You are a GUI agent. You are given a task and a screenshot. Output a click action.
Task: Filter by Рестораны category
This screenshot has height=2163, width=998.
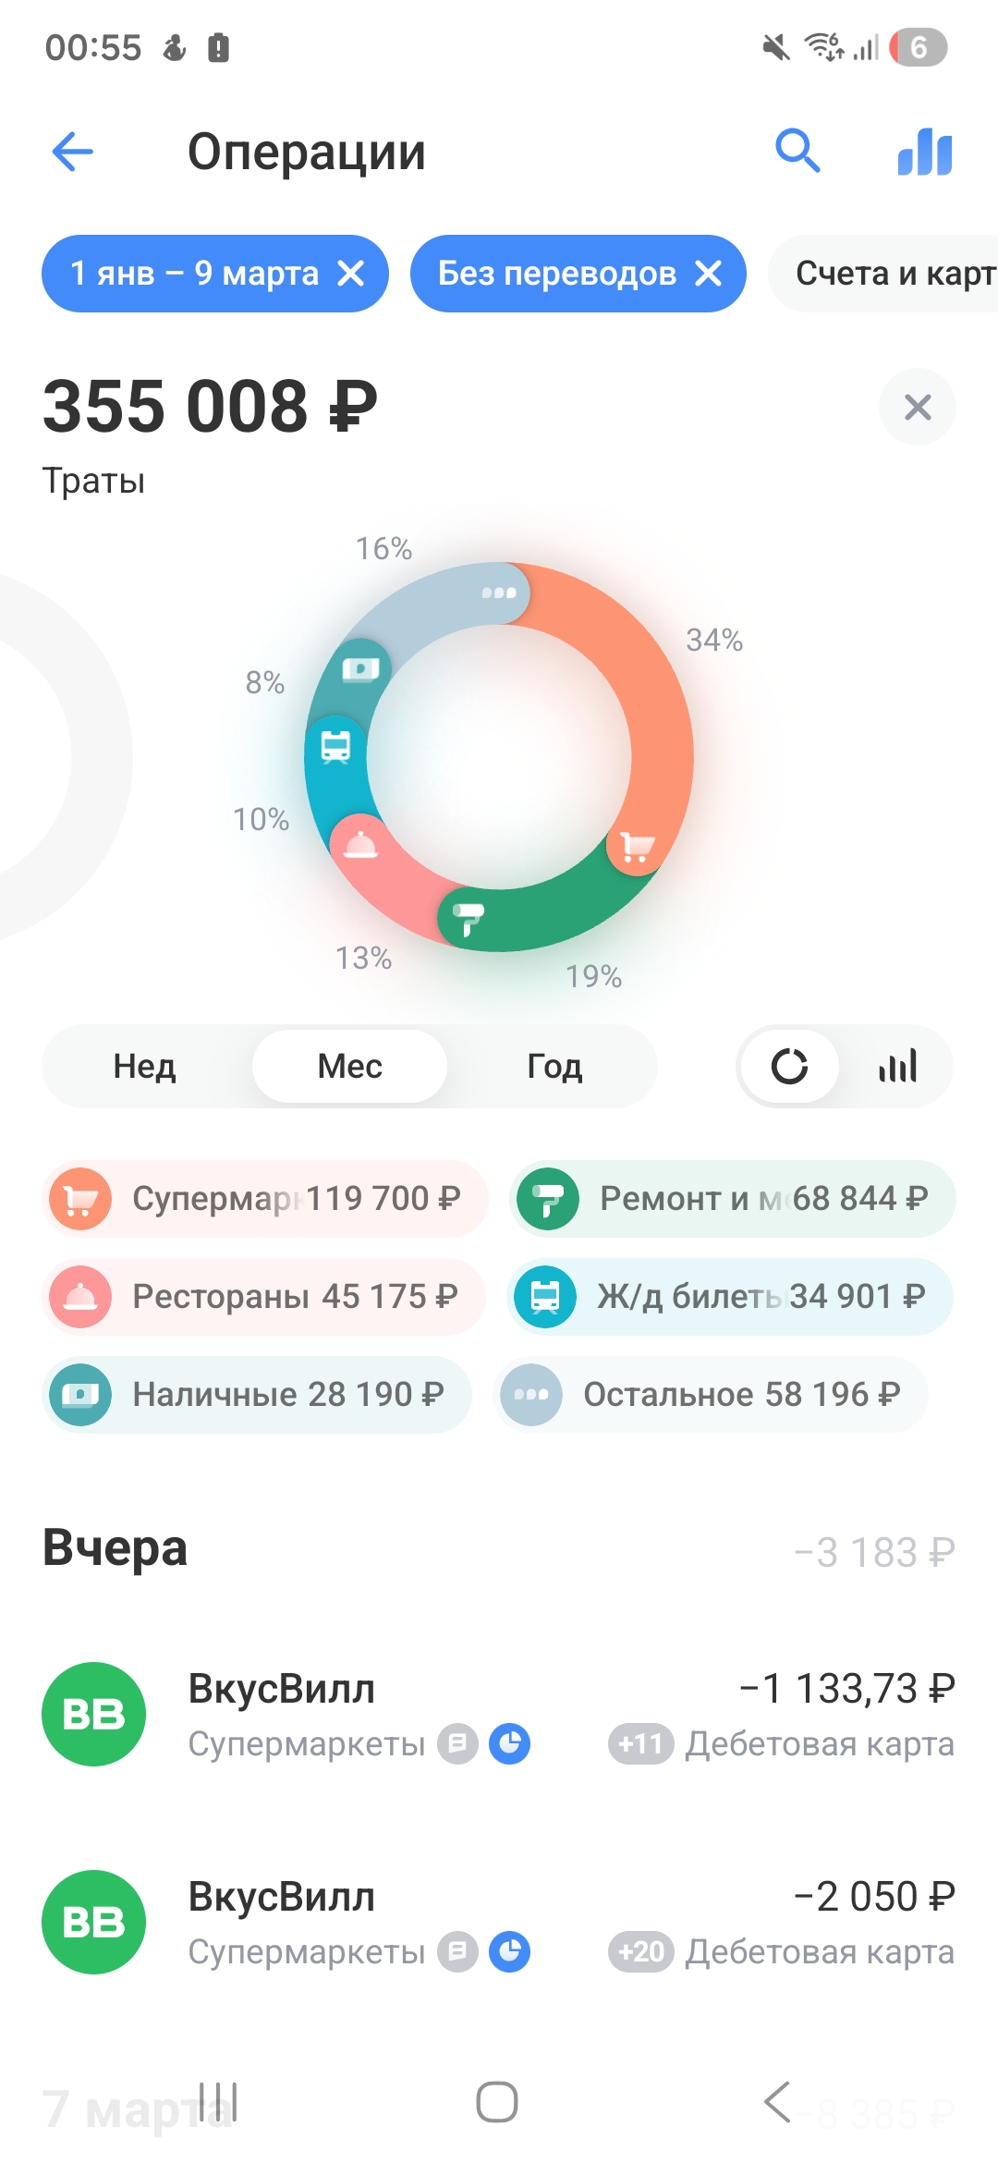(x=263, y=1296)
